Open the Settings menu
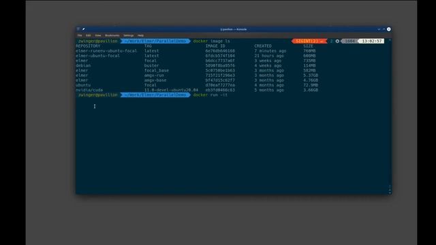This screenshot has width=436, height=245. [x=129, y=35]
